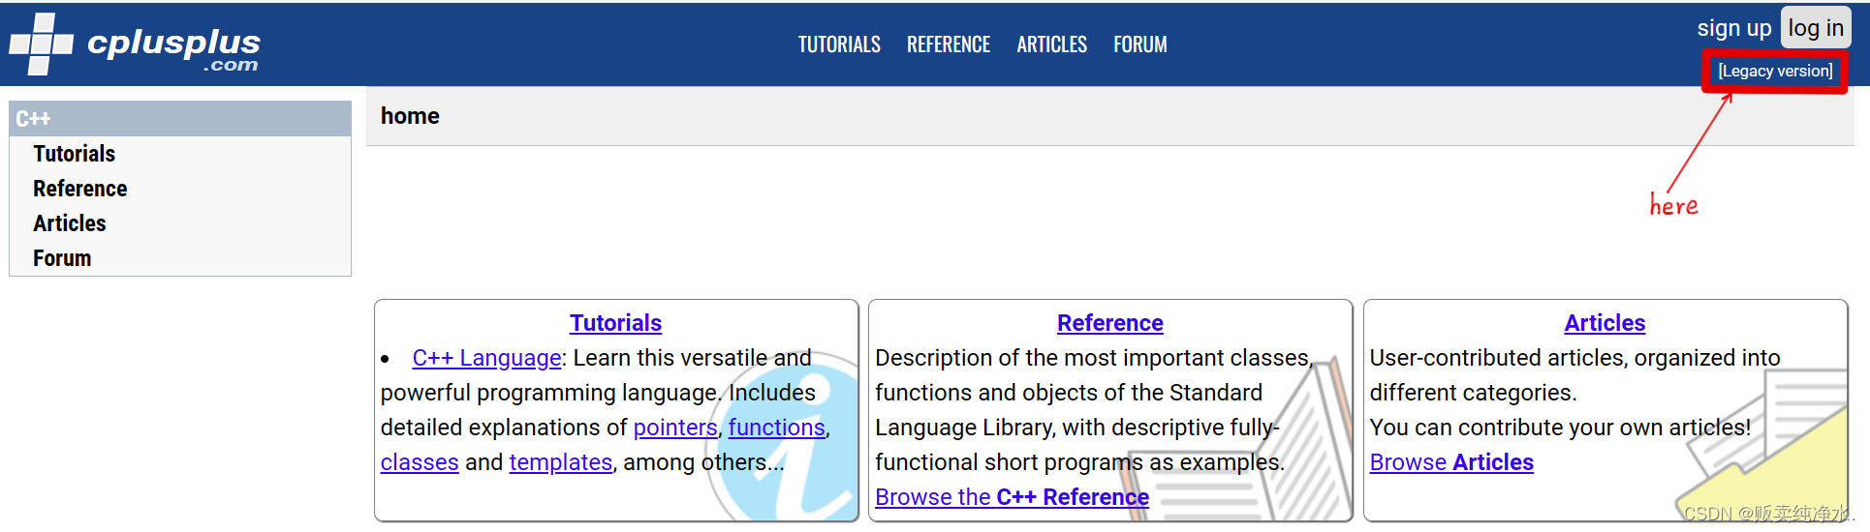Viewport: 1870px width, 532px height.
Task: Open REFERENCE in top navigation
Action: 949,44
